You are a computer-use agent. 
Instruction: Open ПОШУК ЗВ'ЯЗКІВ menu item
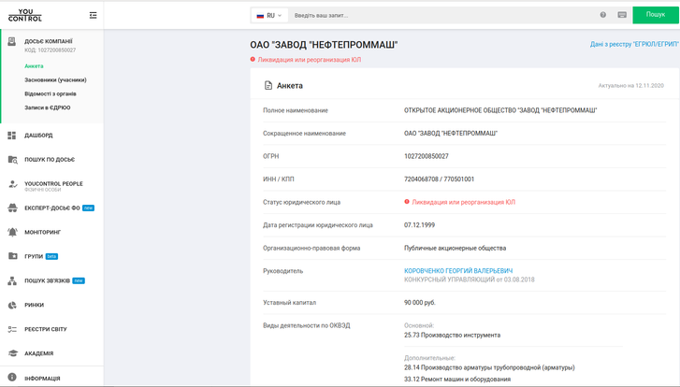click(48, 280)
